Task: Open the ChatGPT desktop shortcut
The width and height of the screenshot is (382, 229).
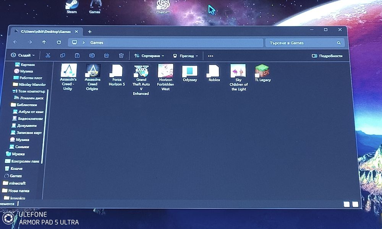Action: tap(163, 7)
